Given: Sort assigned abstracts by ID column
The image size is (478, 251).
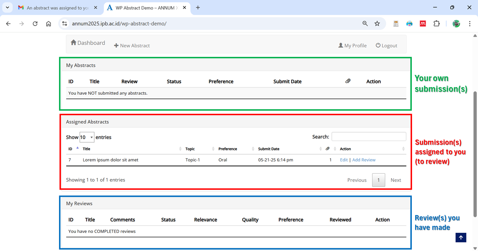Looking at the screenshot, I should point(71,149).
